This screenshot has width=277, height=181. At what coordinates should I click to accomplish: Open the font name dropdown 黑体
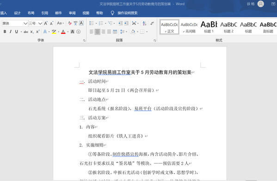[x=15, y=23]
